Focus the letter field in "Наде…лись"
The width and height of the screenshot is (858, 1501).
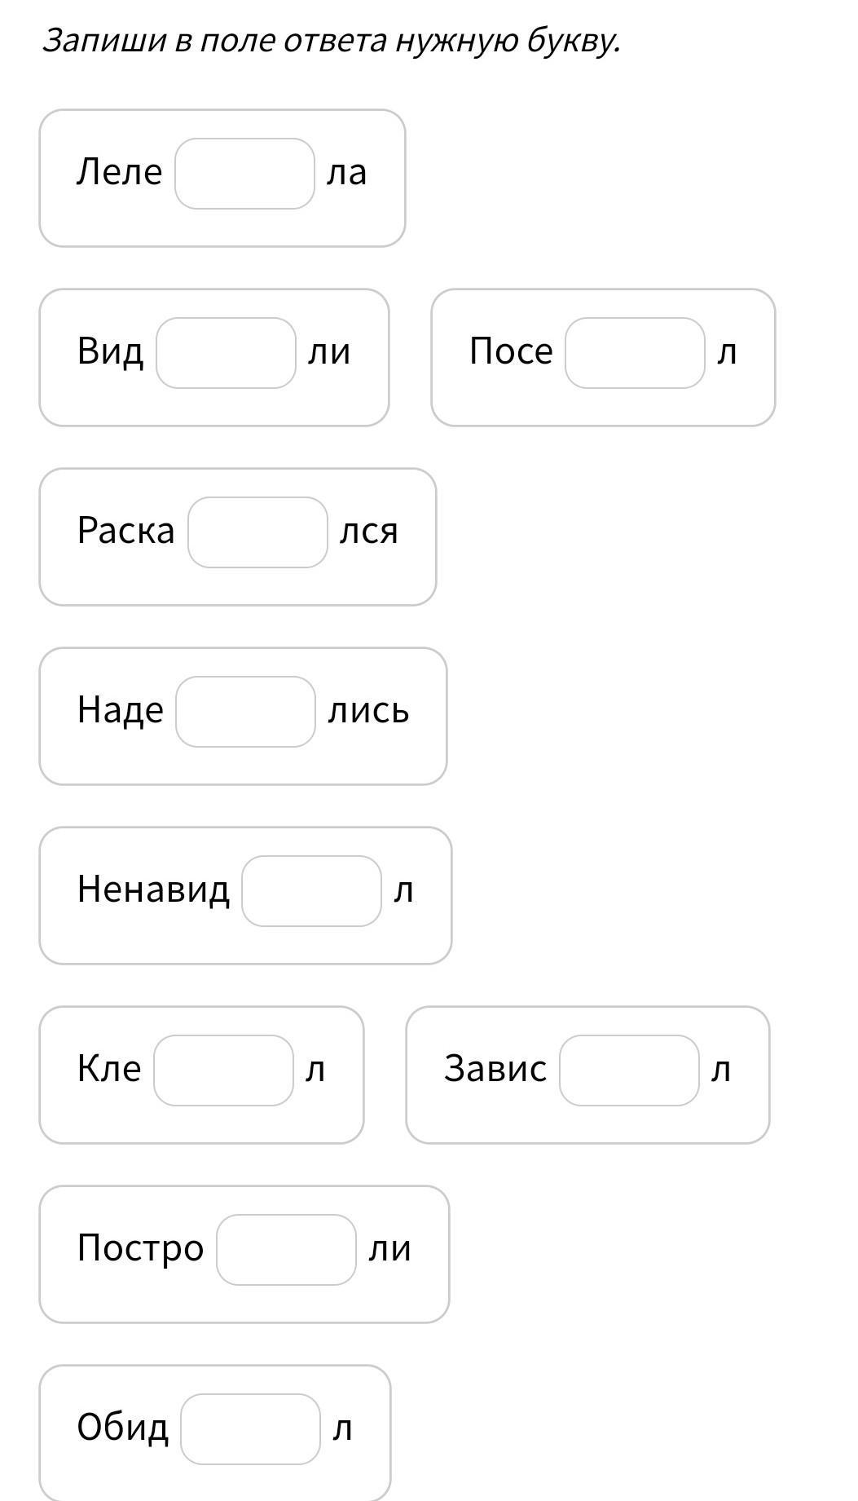245,712
